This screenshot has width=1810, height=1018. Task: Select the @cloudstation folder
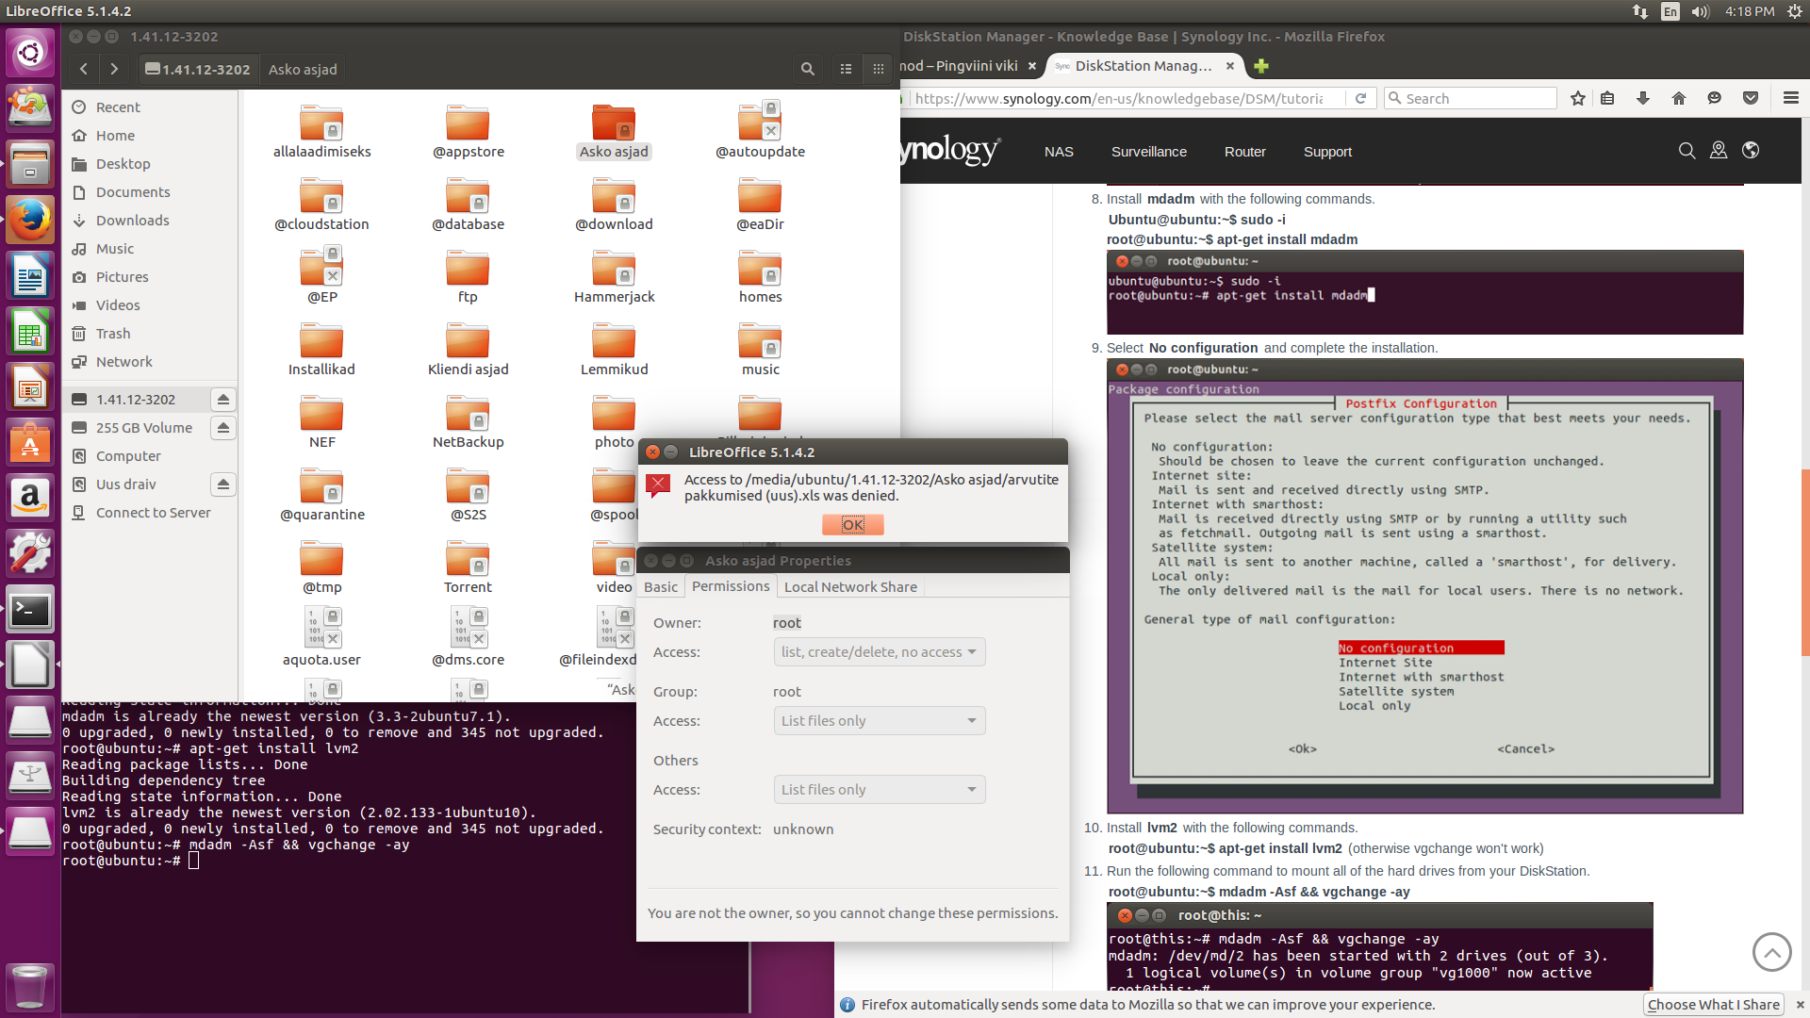tap(321, 205)
